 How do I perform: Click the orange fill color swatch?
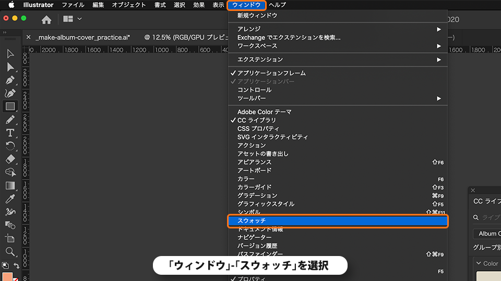pos(7,276)
